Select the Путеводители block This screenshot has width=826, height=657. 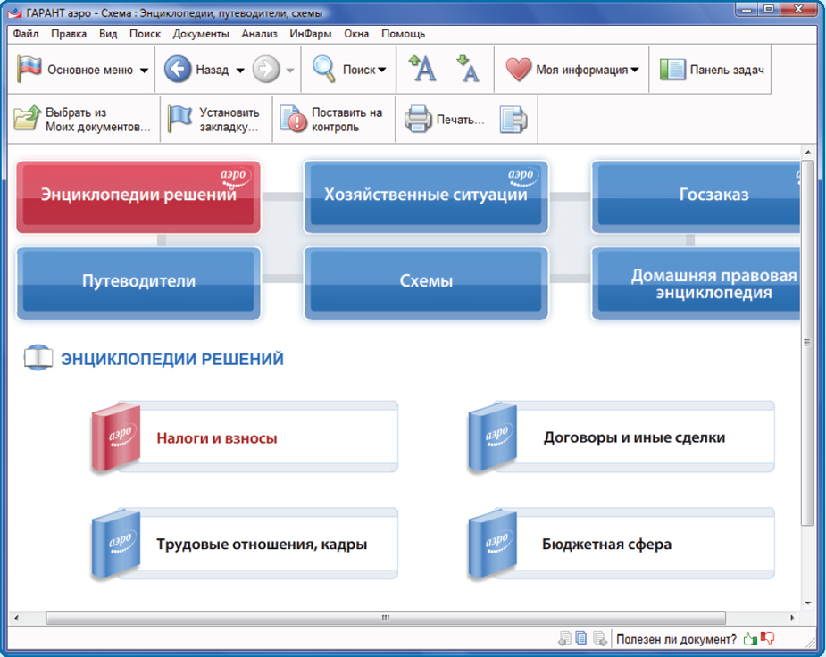point(138,281)
